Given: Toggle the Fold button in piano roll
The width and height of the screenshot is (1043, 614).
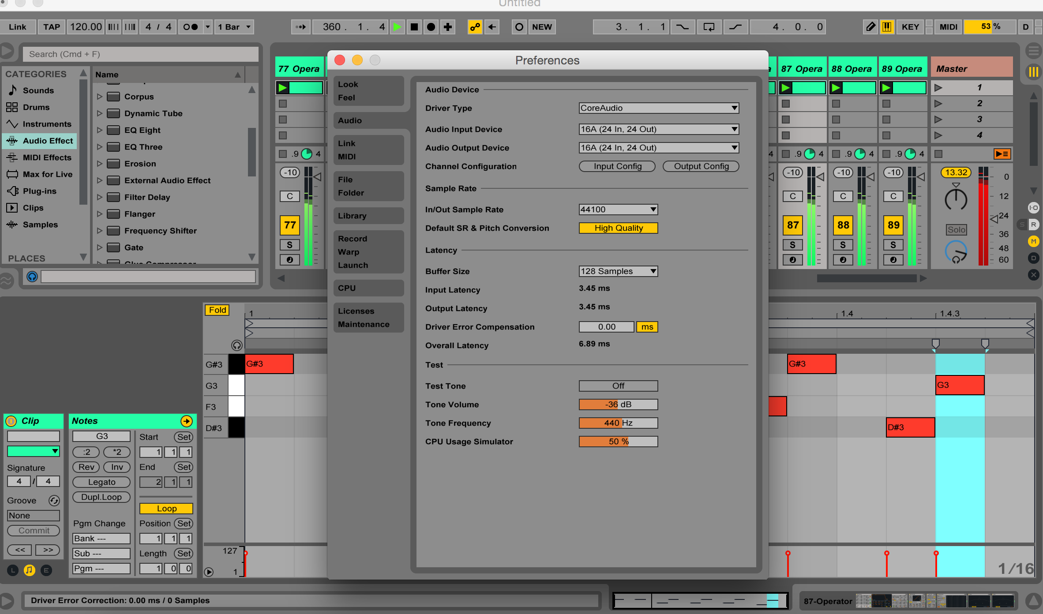Looking at the screenshot, I should 217,310.
